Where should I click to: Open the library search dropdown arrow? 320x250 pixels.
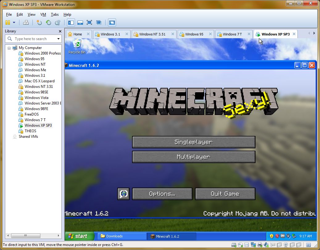59,39
